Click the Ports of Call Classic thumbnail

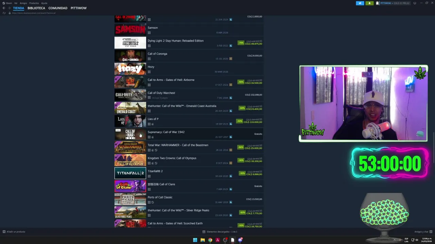(130, 199)
